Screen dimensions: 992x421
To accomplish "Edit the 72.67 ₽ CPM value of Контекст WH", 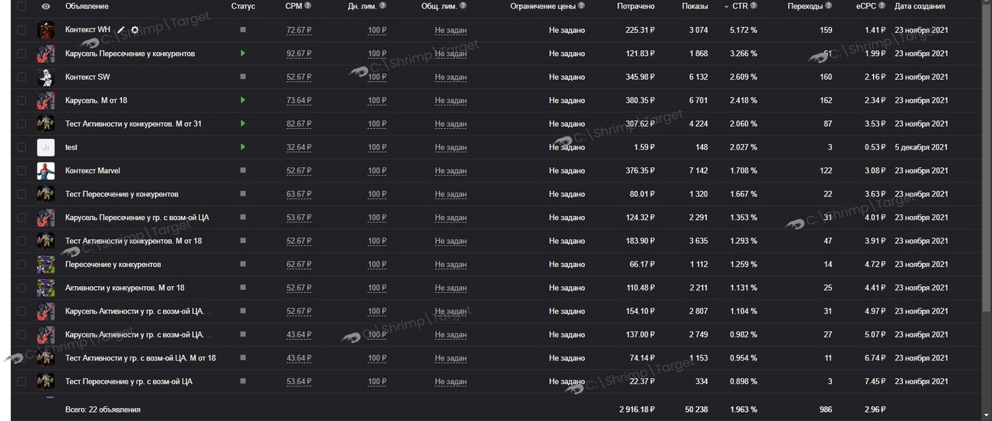I will 298,31.
